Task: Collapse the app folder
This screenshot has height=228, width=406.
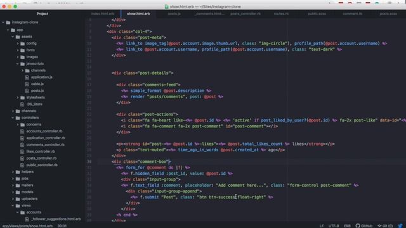Action: coord(8,30)
